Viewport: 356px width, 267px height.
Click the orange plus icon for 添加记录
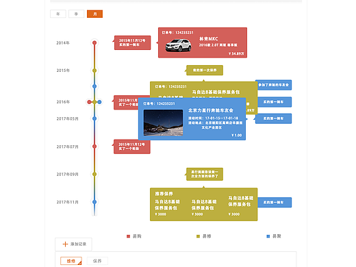click(x=65, y=244)
